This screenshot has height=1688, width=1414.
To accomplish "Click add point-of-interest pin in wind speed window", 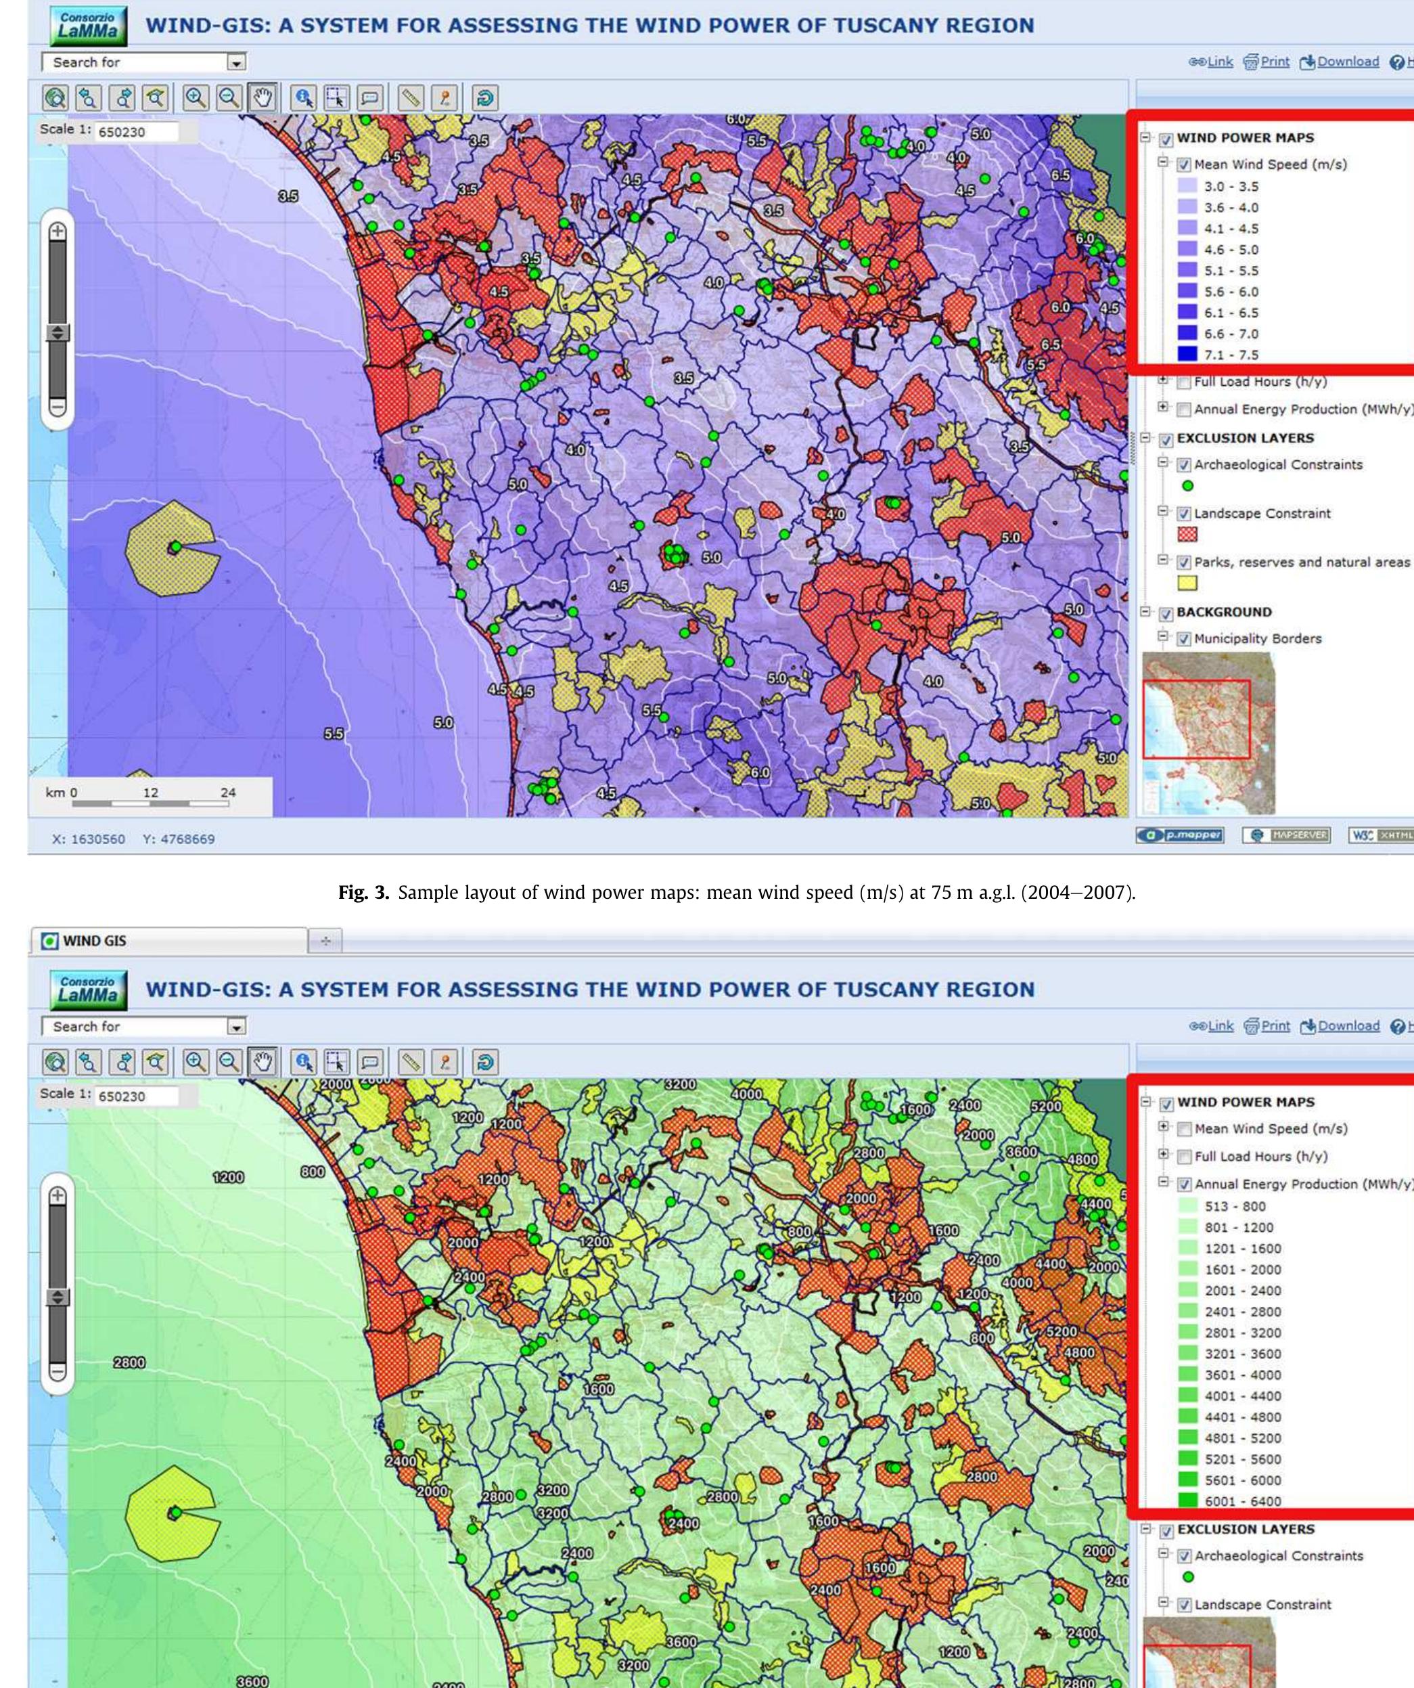I will click(x=444, y=98).
